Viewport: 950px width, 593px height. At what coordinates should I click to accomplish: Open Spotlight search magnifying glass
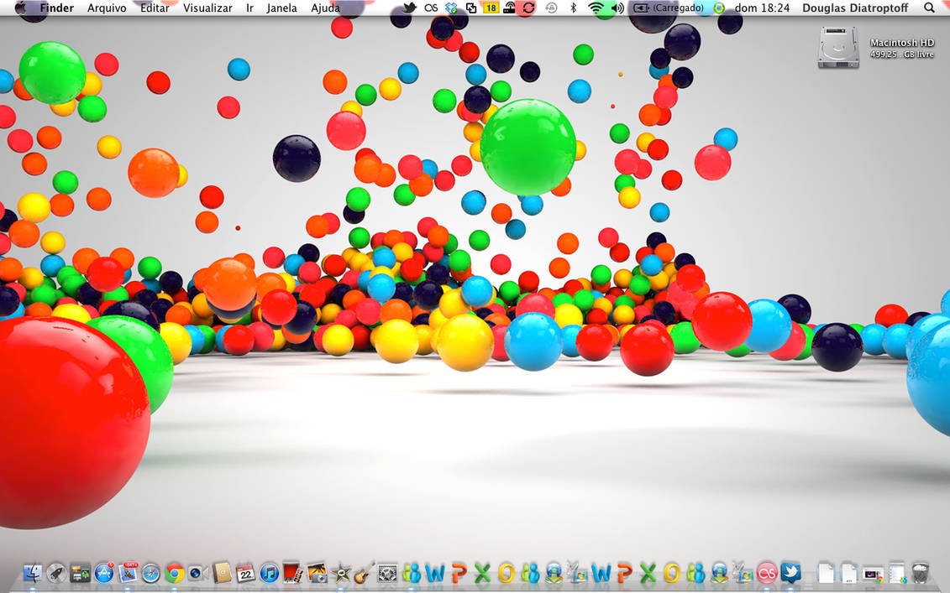point(929,8)
